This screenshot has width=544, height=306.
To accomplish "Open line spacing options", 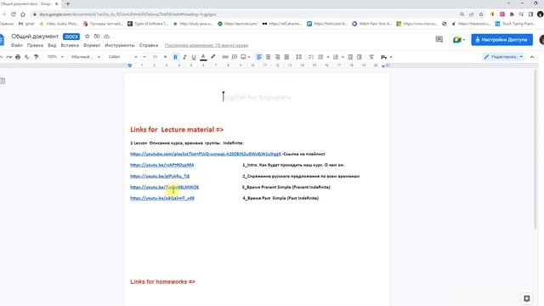I will (298, 57).
